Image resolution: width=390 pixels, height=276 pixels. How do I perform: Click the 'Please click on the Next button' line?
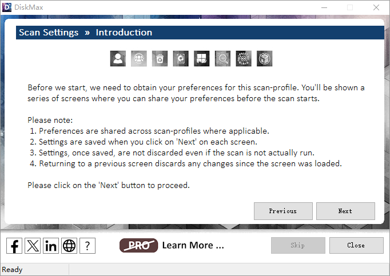[x=109, y=186]
